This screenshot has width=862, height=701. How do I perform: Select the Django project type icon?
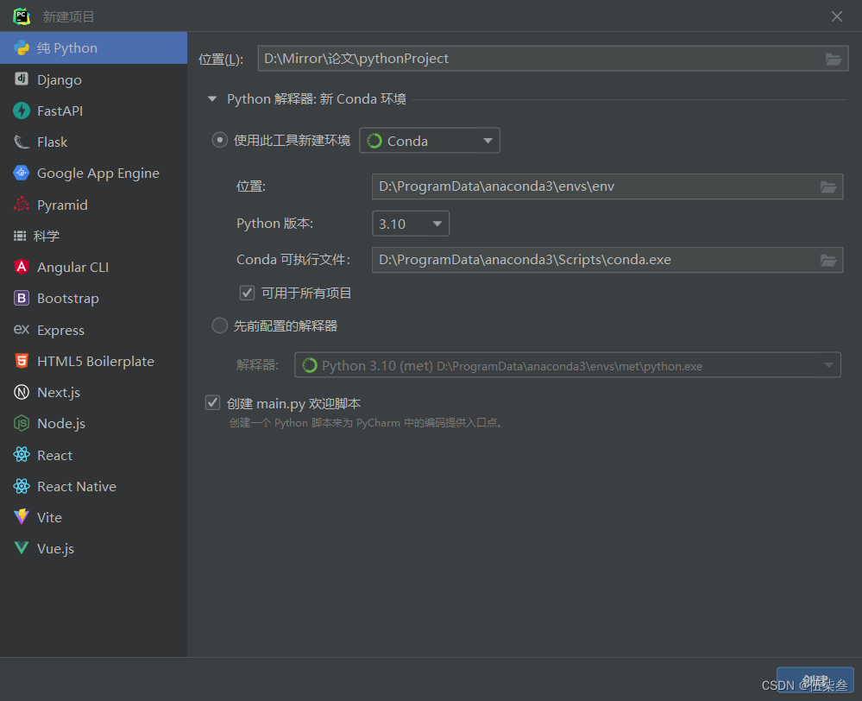point(21,79)
